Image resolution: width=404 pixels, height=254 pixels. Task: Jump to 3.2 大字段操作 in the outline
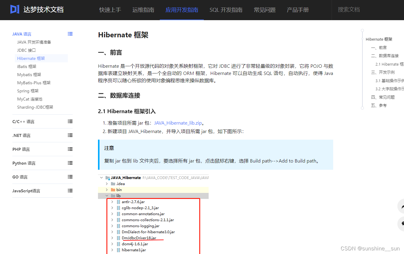coord(390,89)
